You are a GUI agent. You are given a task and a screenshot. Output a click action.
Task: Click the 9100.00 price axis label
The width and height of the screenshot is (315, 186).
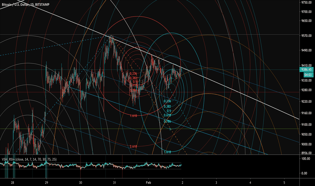[x=307, y=125]
